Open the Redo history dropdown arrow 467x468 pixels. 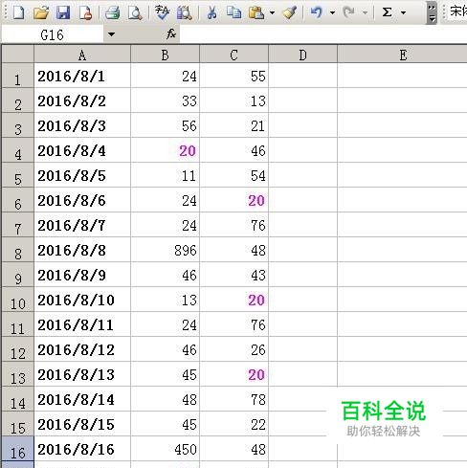pos(365,13)
